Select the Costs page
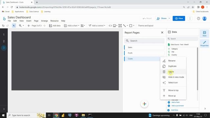 pos(142,59)
